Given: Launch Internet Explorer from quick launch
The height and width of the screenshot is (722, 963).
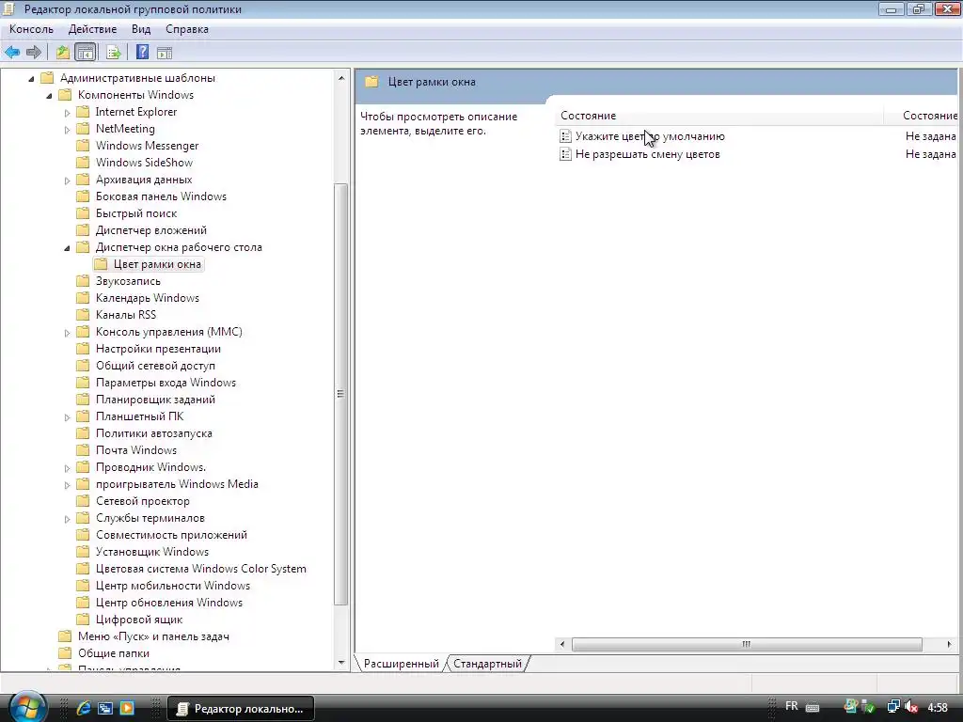Looking at the screenshot, I should tap(84, 708).
